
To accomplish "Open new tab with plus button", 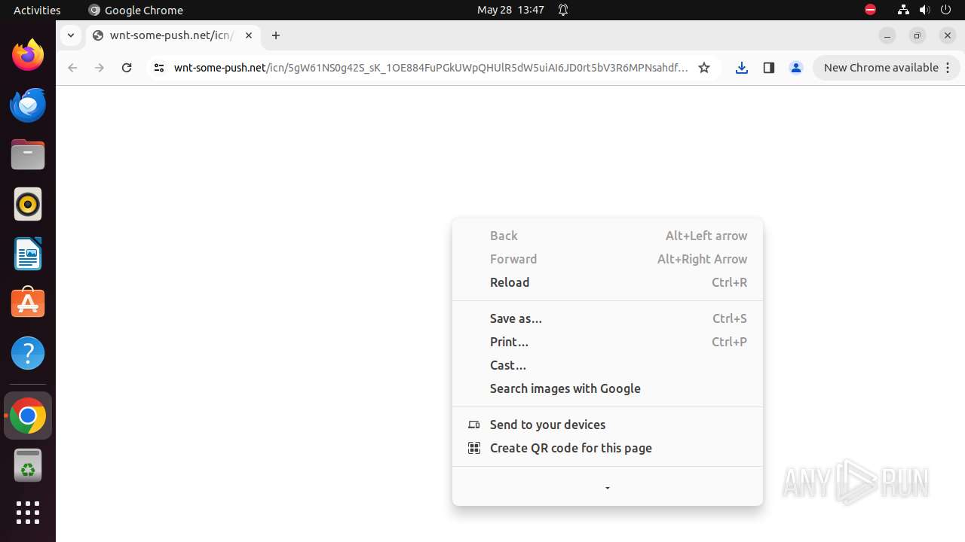I will tap(276, 35).
